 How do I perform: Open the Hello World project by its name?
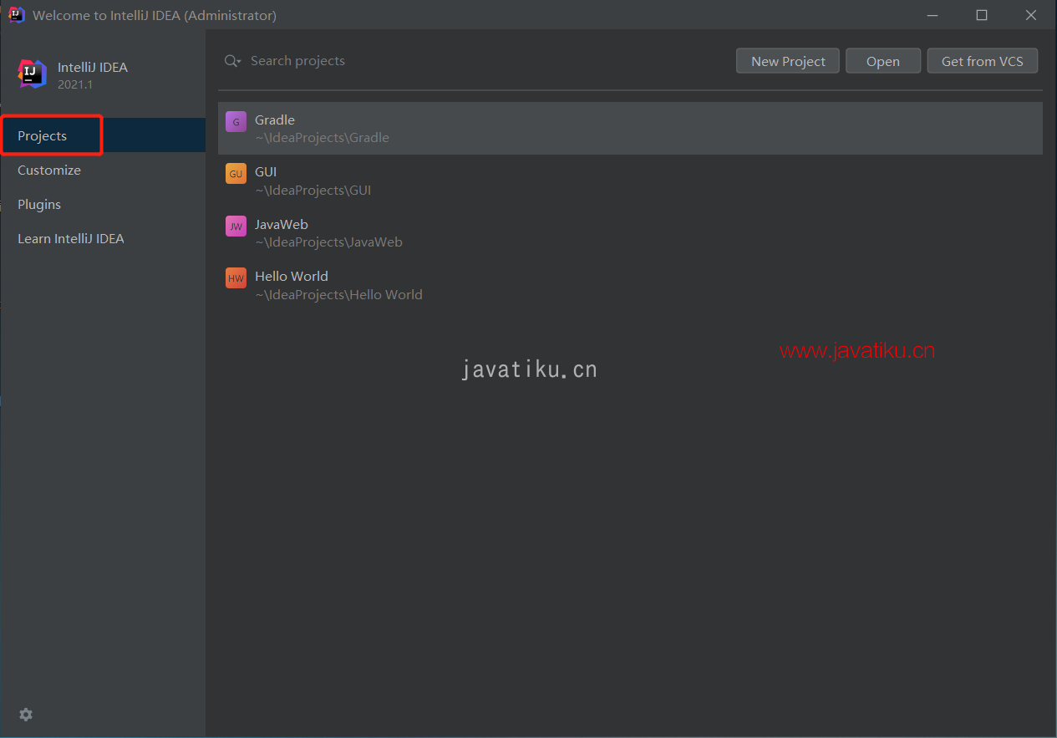tap(292, 276)
